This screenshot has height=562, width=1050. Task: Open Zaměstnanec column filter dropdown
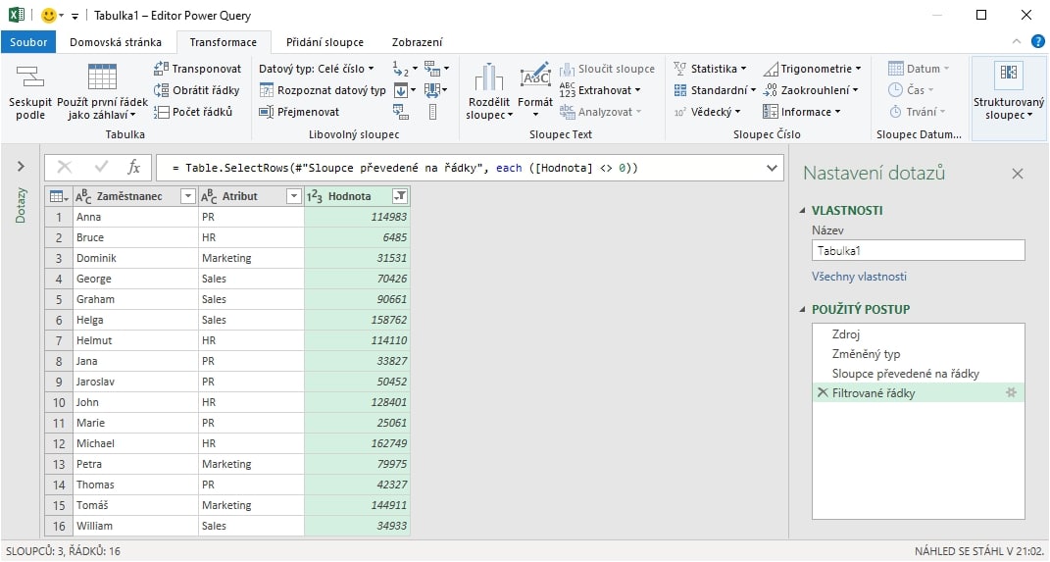click(189, 196)
